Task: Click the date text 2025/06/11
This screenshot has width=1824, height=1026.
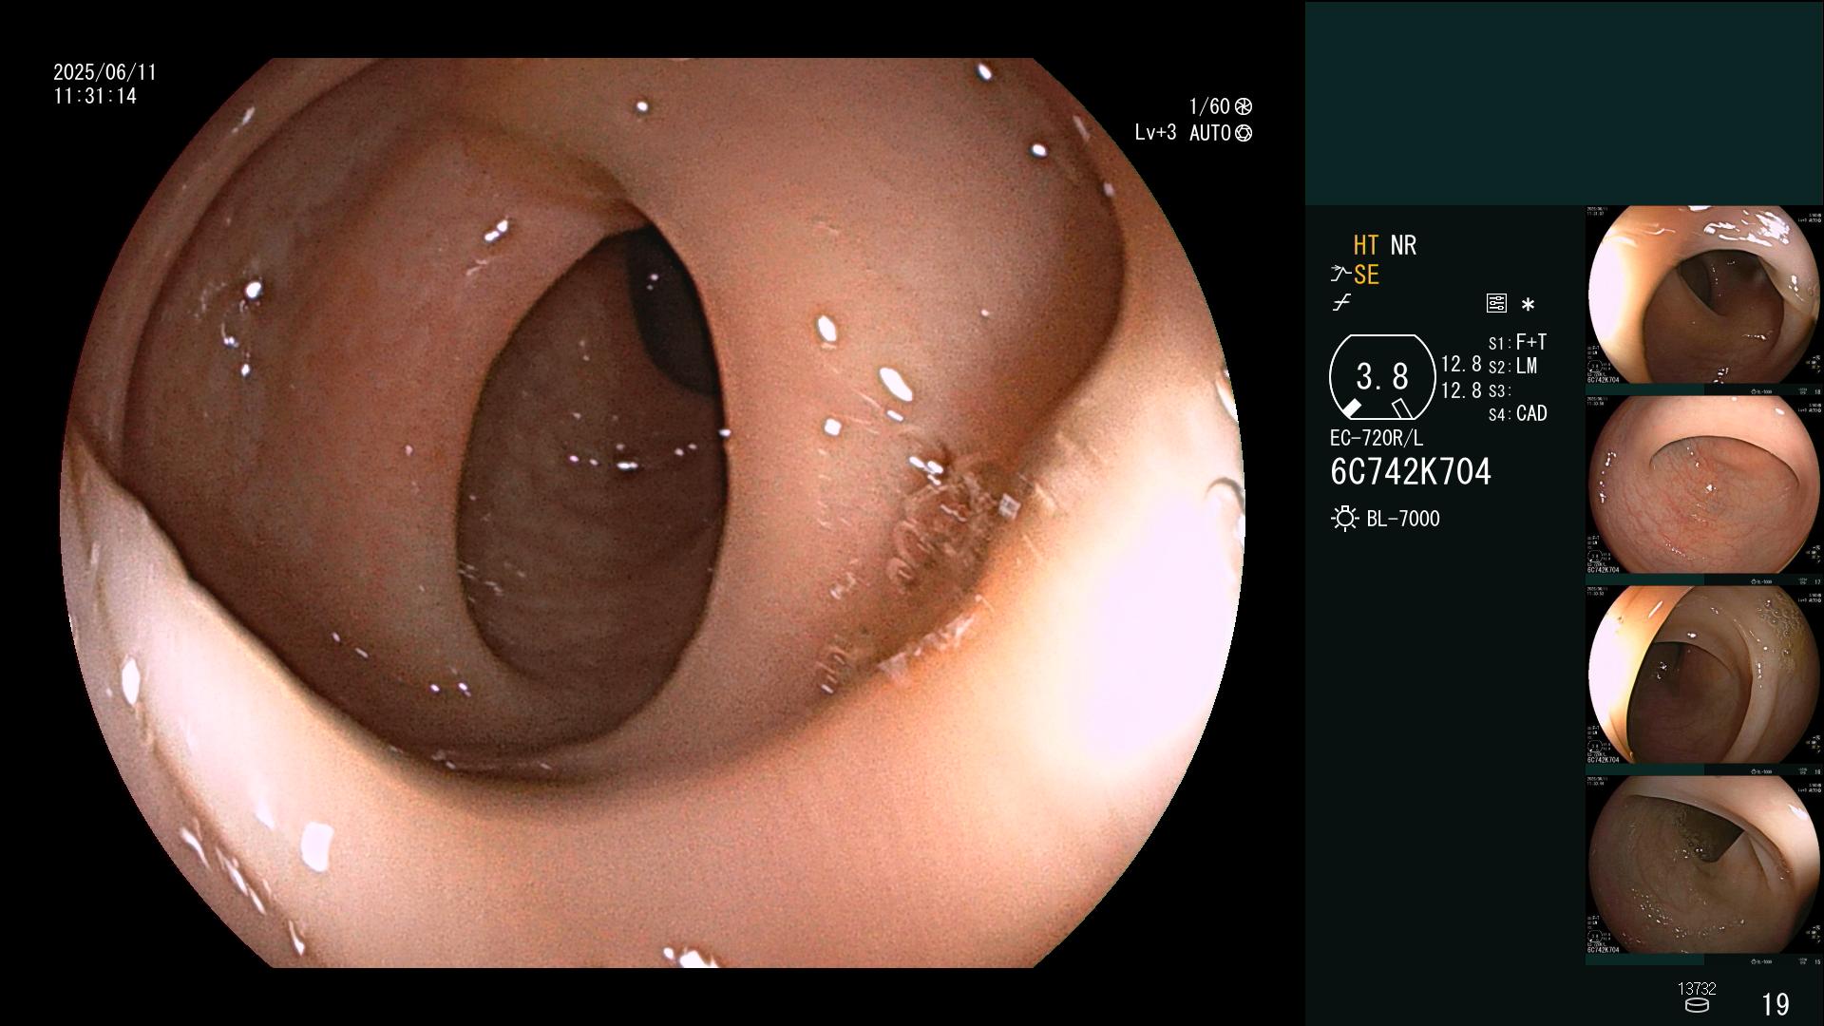Action: coord(104,72)
